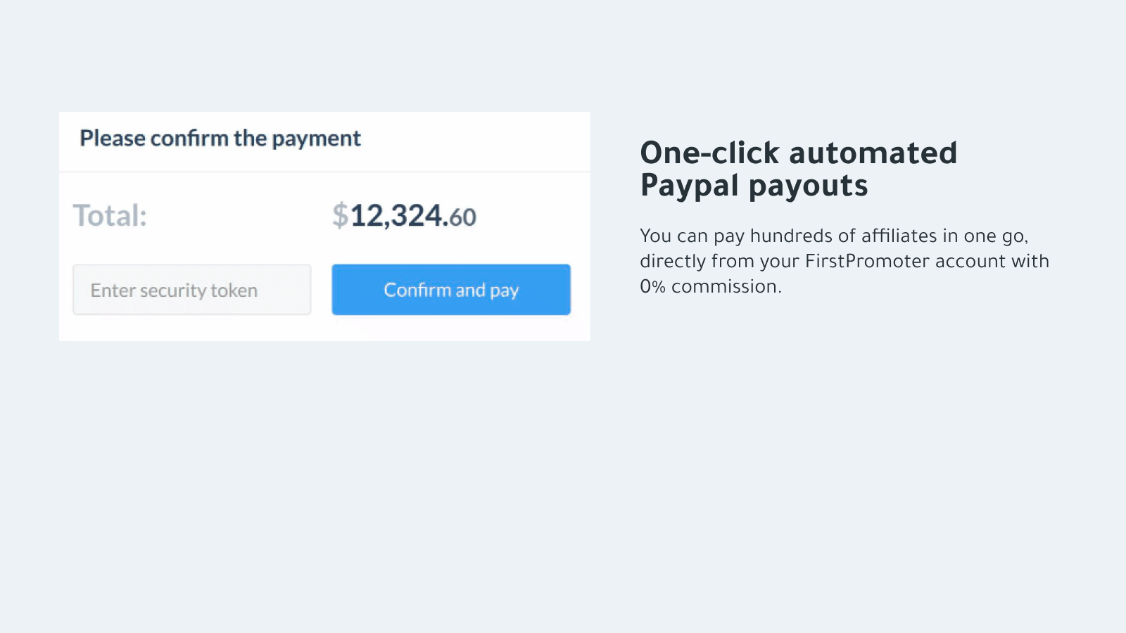Select the "Total:" label
Screen dimensions: 1126x633
110,216
